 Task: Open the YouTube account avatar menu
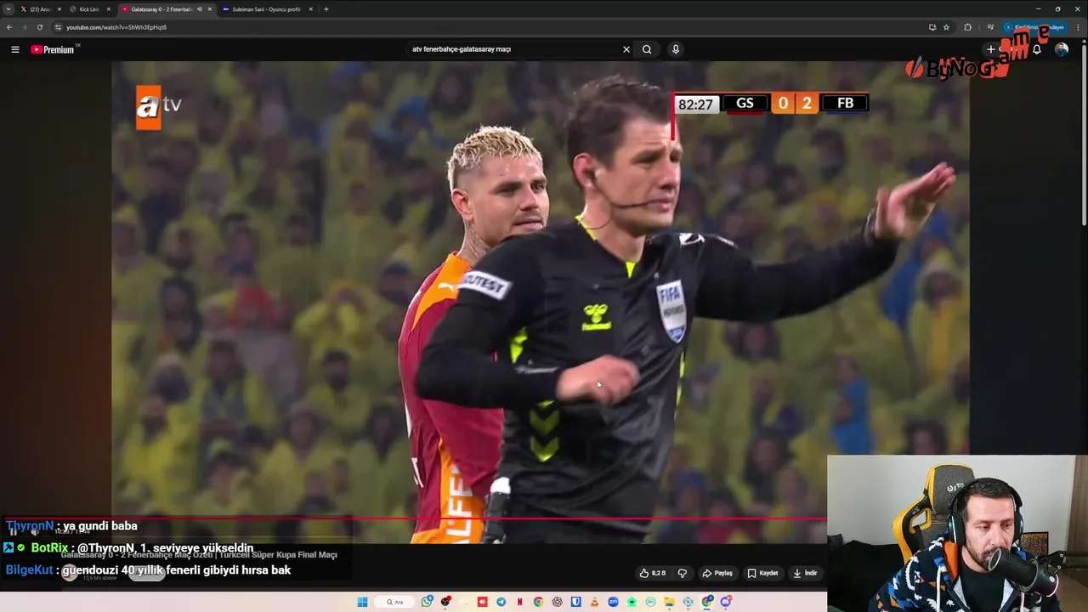1062,49
